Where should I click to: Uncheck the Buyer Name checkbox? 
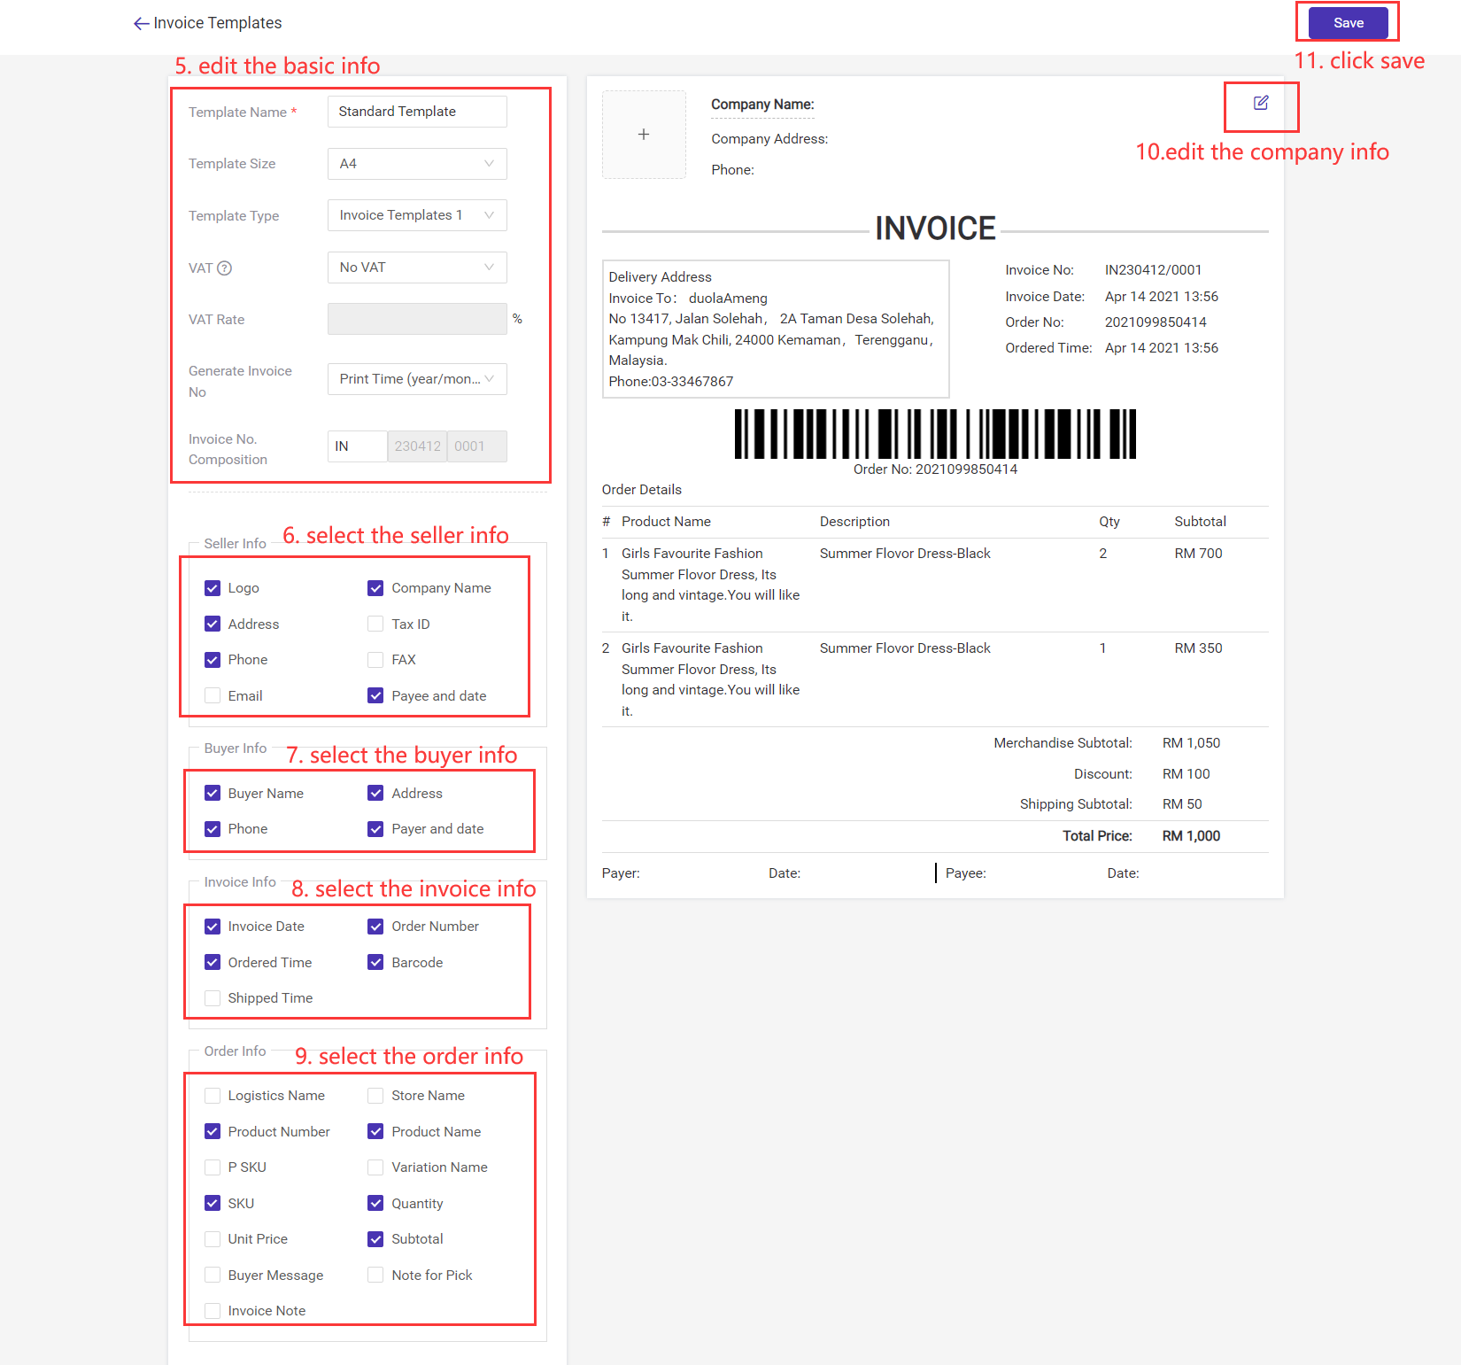pos(213,793)
